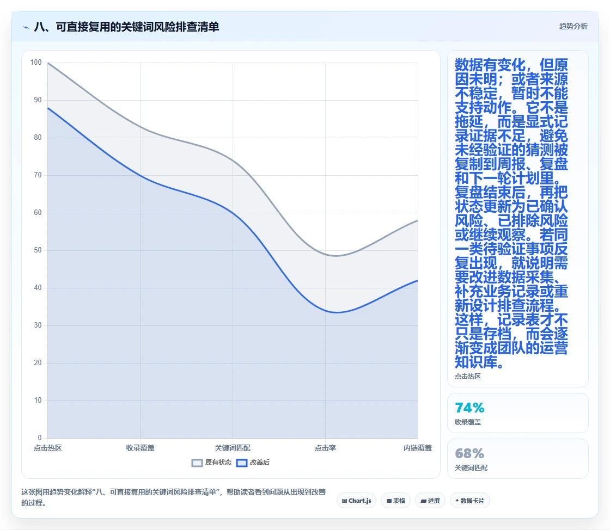The height and width of the screenshot is (530, 610).
Task: Click the 进度 chip bar icon
Action: [423, 501]
